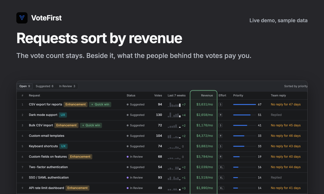The height and width of the screenshot is (194, 324).
Task: Click the Enhancement tag on API rate limit dashboard
Action: (78, 188)
